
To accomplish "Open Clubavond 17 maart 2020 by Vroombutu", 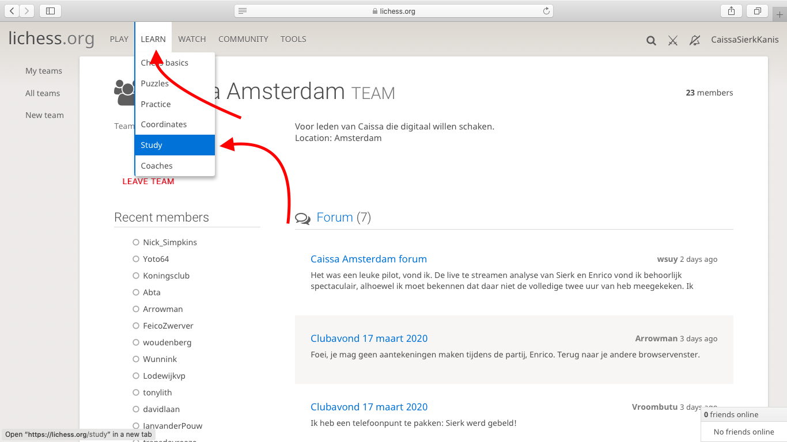I will pos(369,407).
